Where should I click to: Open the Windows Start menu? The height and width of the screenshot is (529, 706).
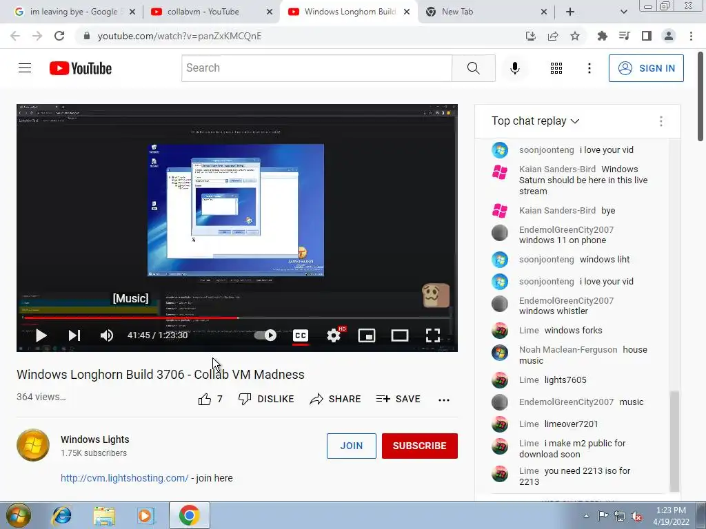(x=17, y=515)
